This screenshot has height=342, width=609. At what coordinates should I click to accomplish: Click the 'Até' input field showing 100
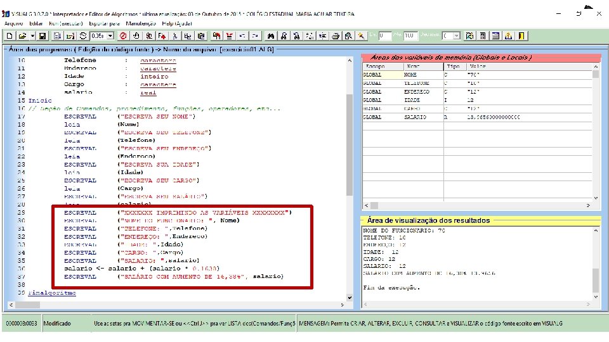click(410, 35)
